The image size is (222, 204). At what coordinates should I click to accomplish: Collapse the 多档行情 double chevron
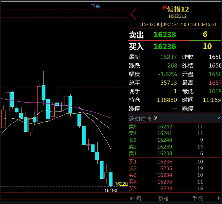tap(155, 118)
